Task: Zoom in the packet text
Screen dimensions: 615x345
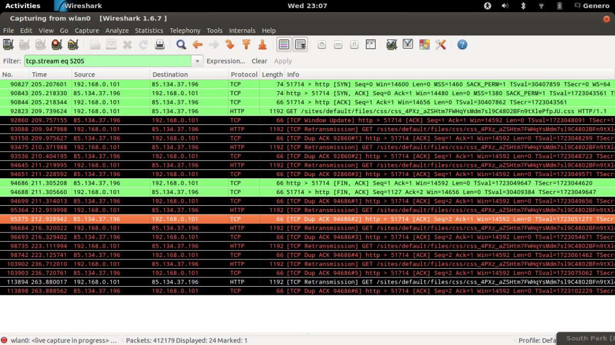Action: point(322,45)
